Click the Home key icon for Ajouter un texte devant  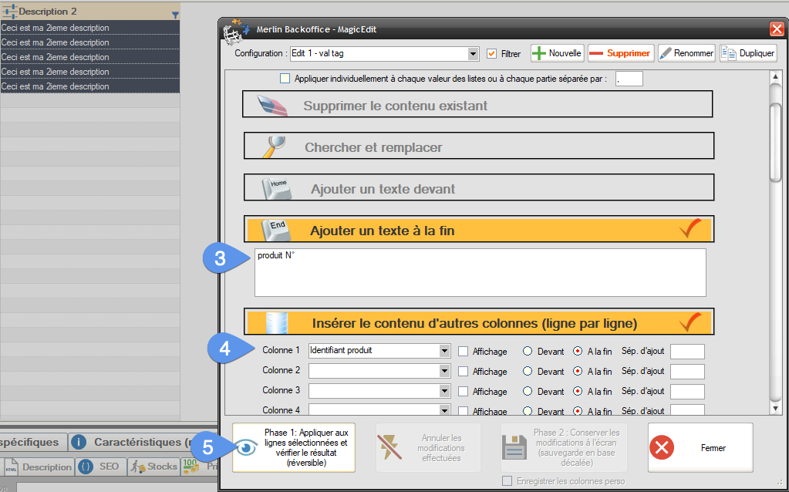pos(276,187)
